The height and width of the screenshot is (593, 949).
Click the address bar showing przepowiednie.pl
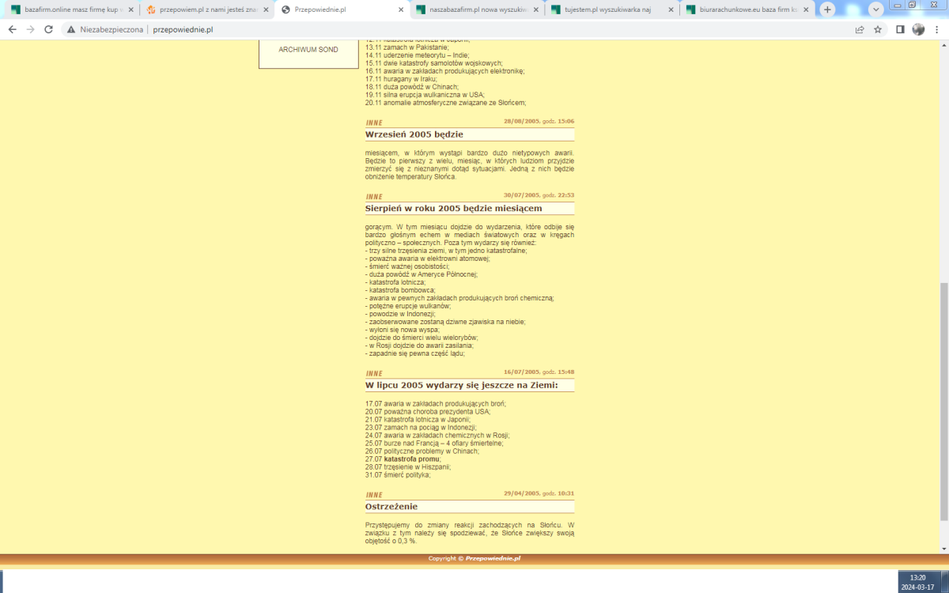[x=475, y=29]
